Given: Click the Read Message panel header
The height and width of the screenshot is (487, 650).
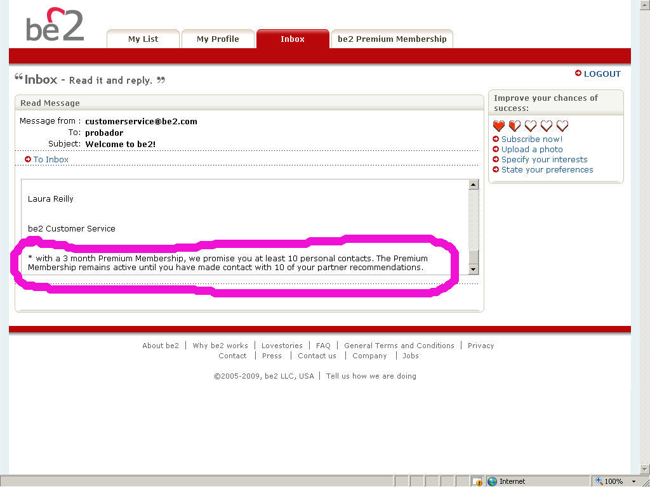Looking at the screenshot, I should click(x=249, y=103).
